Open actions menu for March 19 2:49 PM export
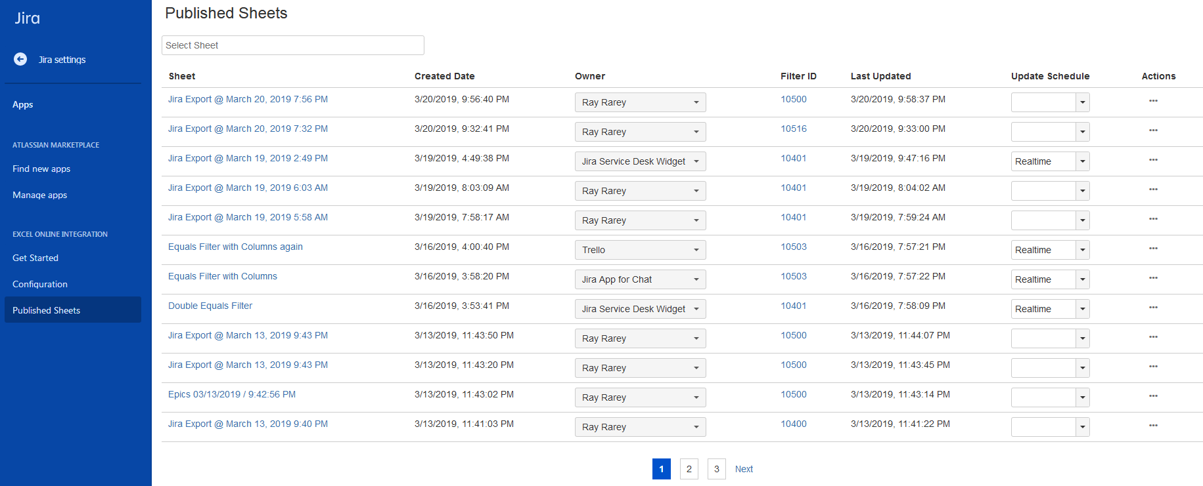The height and width of the screenshot is (486, 1203). coord(1153,159)
